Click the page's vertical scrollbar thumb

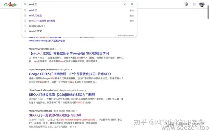pyautogui.click(x=208, y=12)
